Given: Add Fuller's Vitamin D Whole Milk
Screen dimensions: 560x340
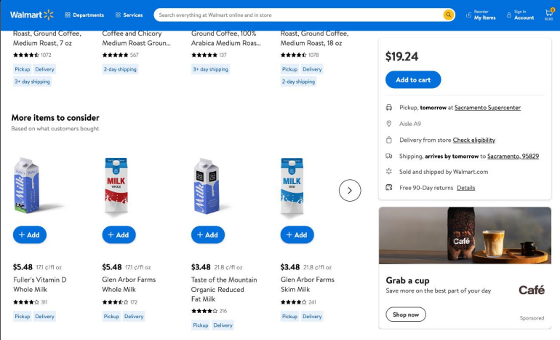Looking at the screenshot, I should pos(30,234).
